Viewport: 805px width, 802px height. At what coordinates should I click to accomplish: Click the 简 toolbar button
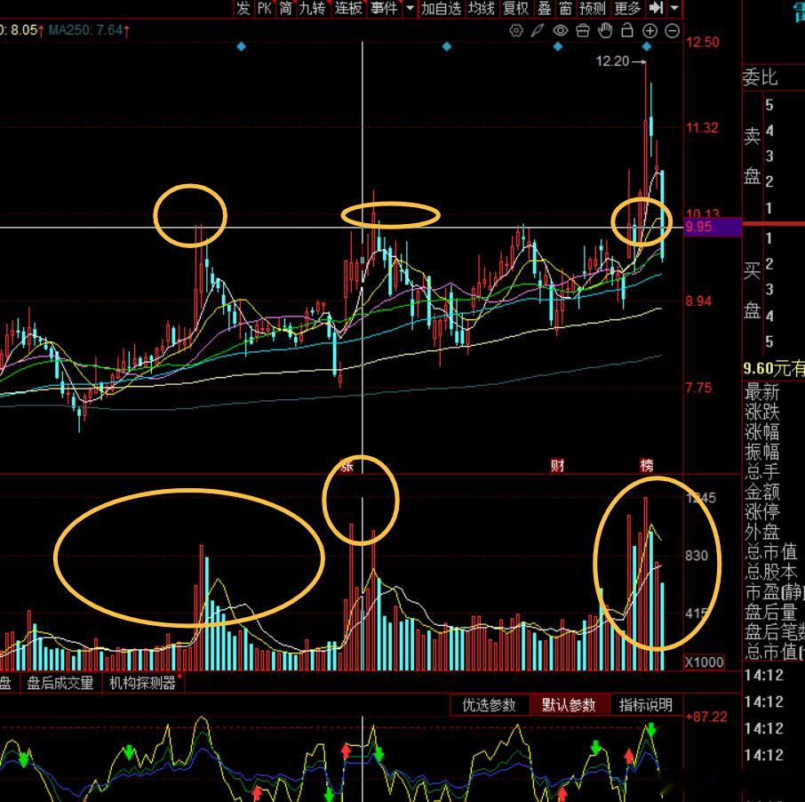point(286,8)
